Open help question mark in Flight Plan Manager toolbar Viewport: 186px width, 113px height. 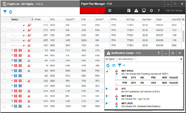coord(159,11)
